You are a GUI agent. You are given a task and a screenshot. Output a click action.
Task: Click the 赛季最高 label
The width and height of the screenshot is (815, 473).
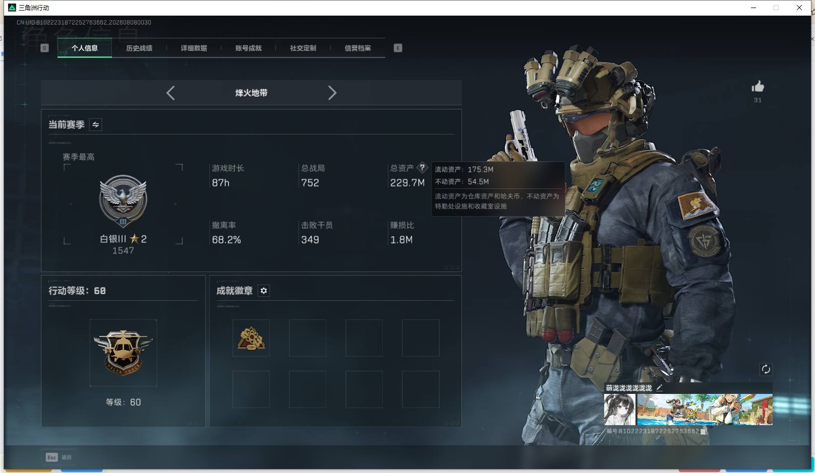(x=79, y=157)
